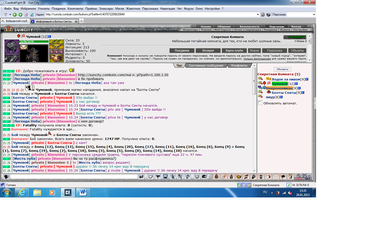Image resolution: width=389 pixels, height=243 pixels.
Task: Click the chat message input field
Action: 73,177
